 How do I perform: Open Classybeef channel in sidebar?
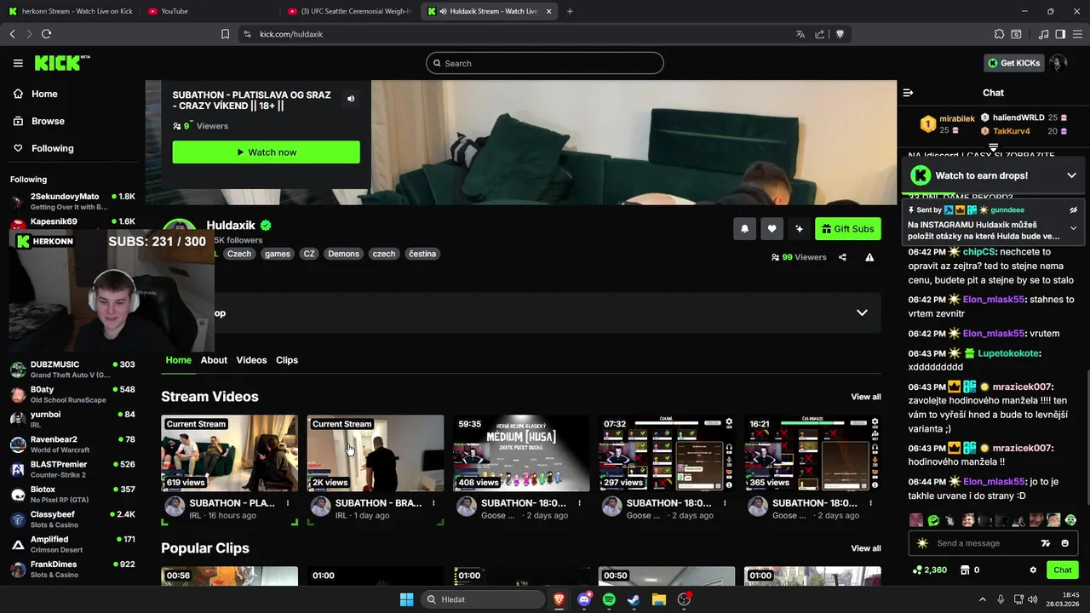72,519
